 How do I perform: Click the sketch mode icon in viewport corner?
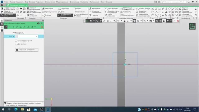coord(192,26)
